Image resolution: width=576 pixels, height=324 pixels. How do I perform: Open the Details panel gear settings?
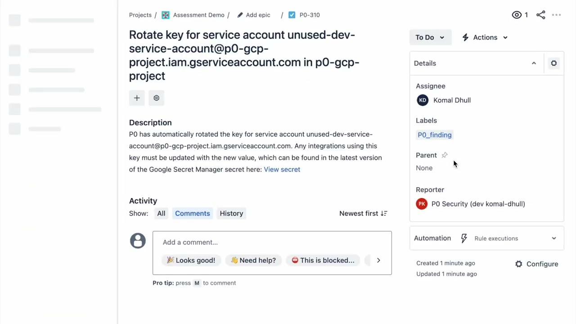point(554,63)
